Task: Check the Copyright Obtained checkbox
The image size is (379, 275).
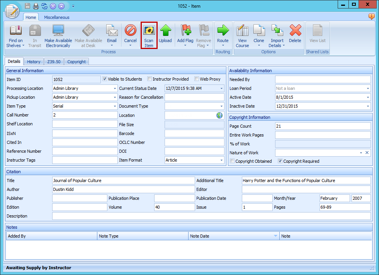Action: pyautogui.click(x=232, y=161)
